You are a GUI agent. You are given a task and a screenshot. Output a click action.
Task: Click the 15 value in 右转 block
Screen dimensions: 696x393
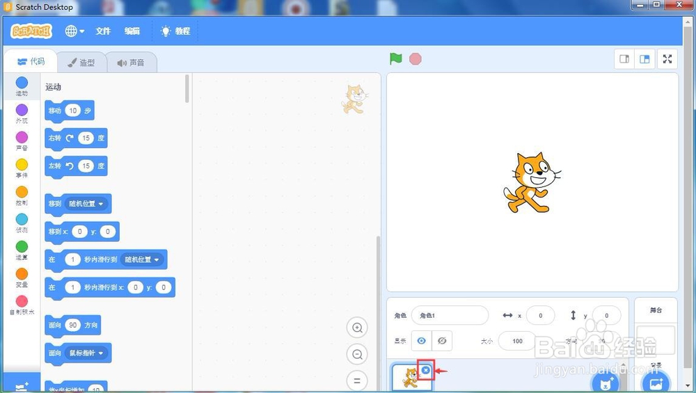pos(86,138)
